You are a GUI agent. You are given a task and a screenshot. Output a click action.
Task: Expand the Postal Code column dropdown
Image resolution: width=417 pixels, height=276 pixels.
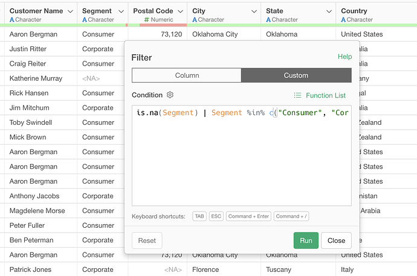click(x=180, y=11)
